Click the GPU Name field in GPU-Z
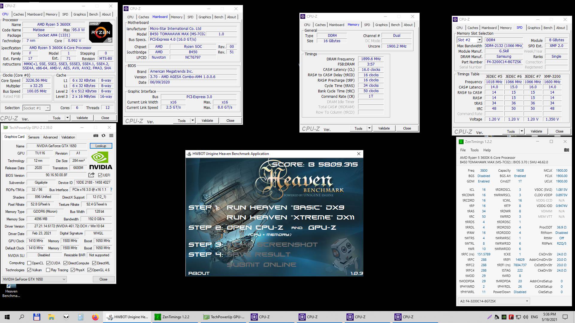The image size is (575, 323). point(57,146)
